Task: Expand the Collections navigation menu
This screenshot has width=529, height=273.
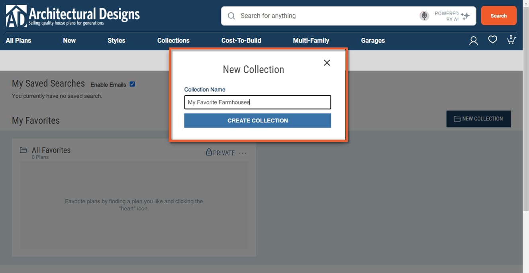Action: click(x=173, y=41)
